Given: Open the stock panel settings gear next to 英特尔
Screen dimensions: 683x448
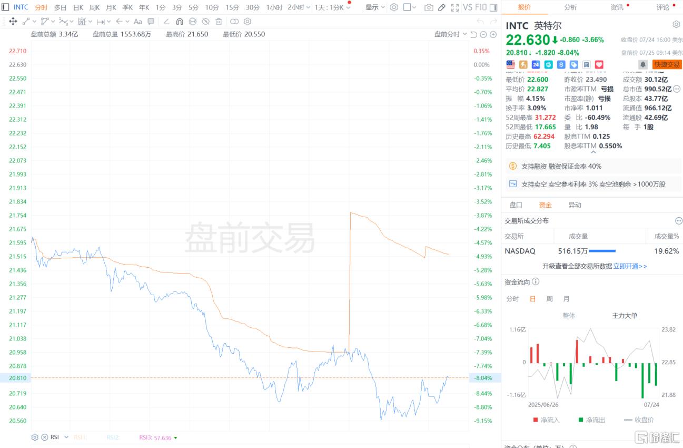Looking at the screenshot, I should click(676, 25).
